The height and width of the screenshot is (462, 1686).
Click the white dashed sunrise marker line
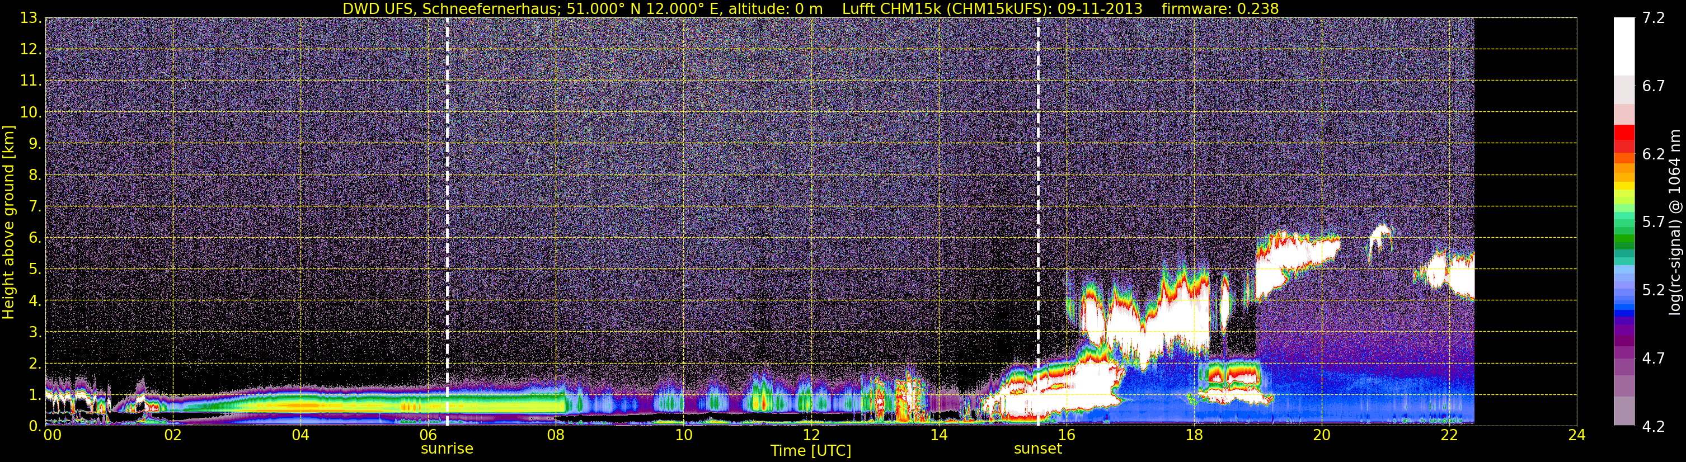pyautogui.click(x=447, y=222)
